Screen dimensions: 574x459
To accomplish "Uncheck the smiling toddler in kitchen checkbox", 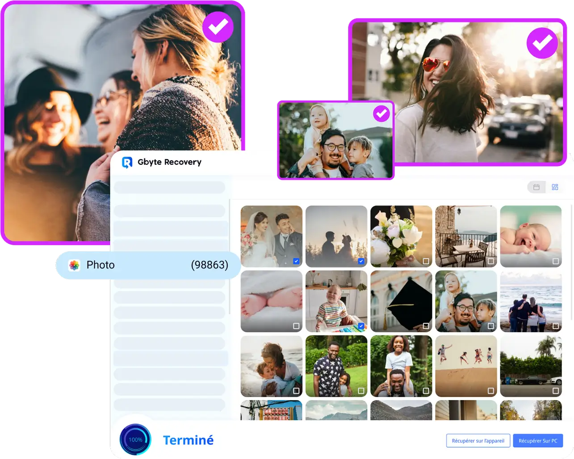I will 361,326.
